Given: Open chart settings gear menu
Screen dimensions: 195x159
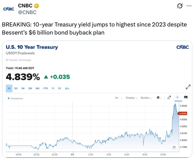Looking at the screenshot, I should (159, 98).
